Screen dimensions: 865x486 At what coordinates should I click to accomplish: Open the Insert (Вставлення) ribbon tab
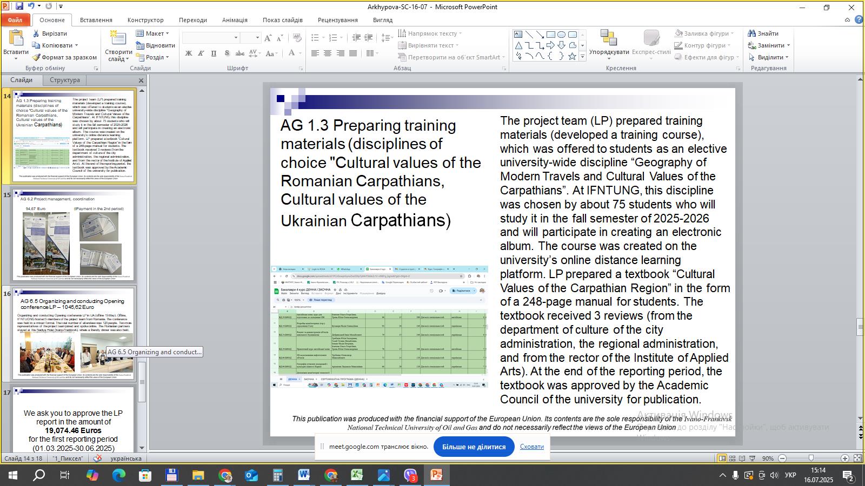(96, 20)
